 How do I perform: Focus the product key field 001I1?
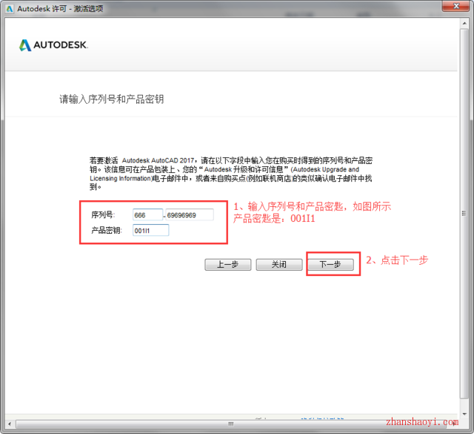click(150, 230)
